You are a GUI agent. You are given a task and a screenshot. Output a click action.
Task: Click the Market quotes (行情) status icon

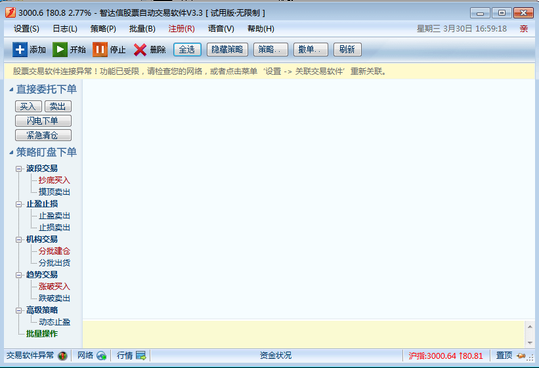coord(141,356)
